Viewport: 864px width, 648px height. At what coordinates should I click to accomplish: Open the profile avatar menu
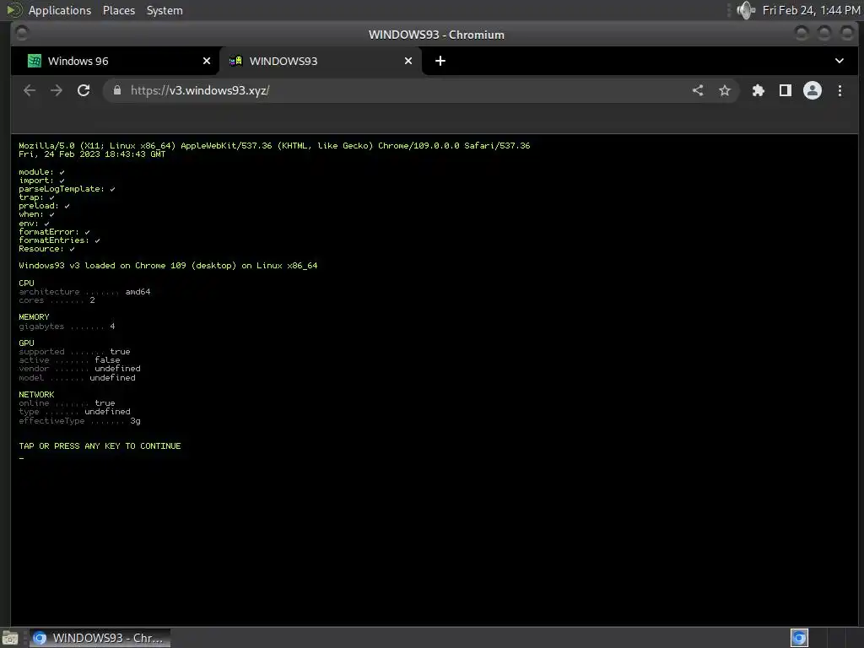pos(813,90)
